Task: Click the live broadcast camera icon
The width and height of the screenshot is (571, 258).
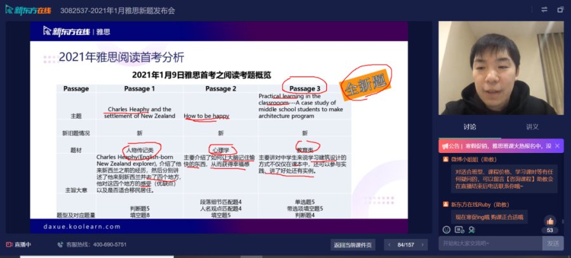Action: pos(10,245)
